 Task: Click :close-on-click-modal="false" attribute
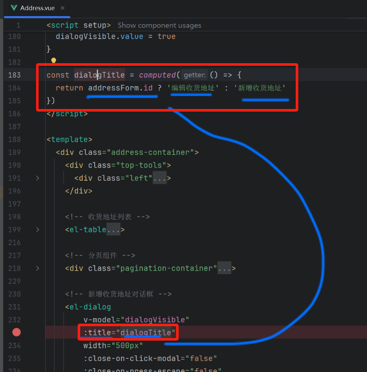[x=150, y=358]
